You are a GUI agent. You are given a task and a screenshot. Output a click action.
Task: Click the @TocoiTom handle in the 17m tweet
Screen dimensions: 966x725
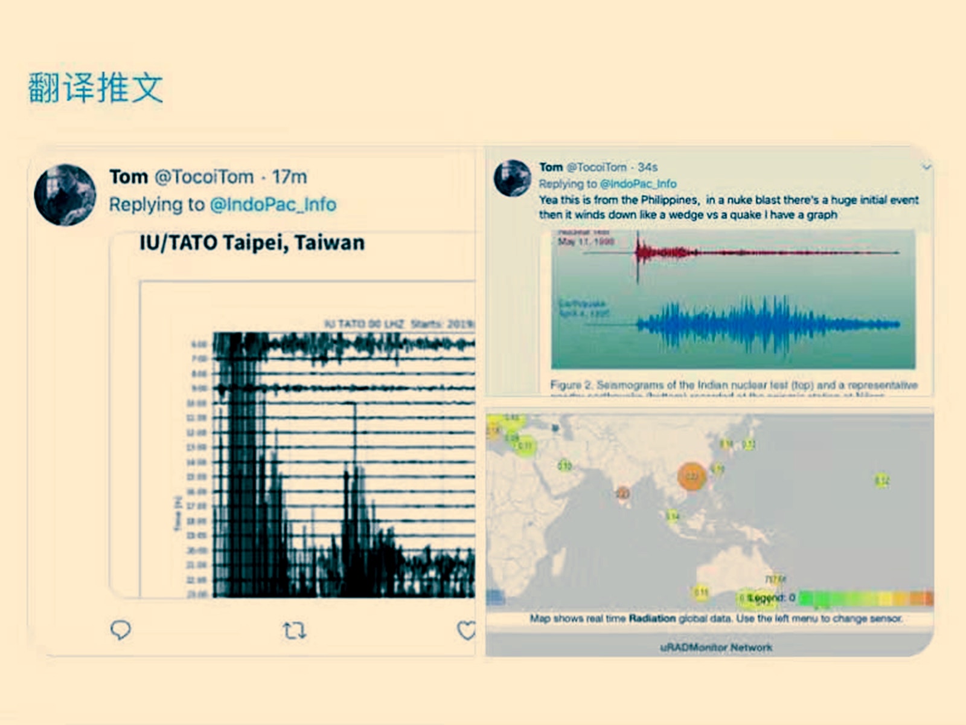[x=204, y=177]
